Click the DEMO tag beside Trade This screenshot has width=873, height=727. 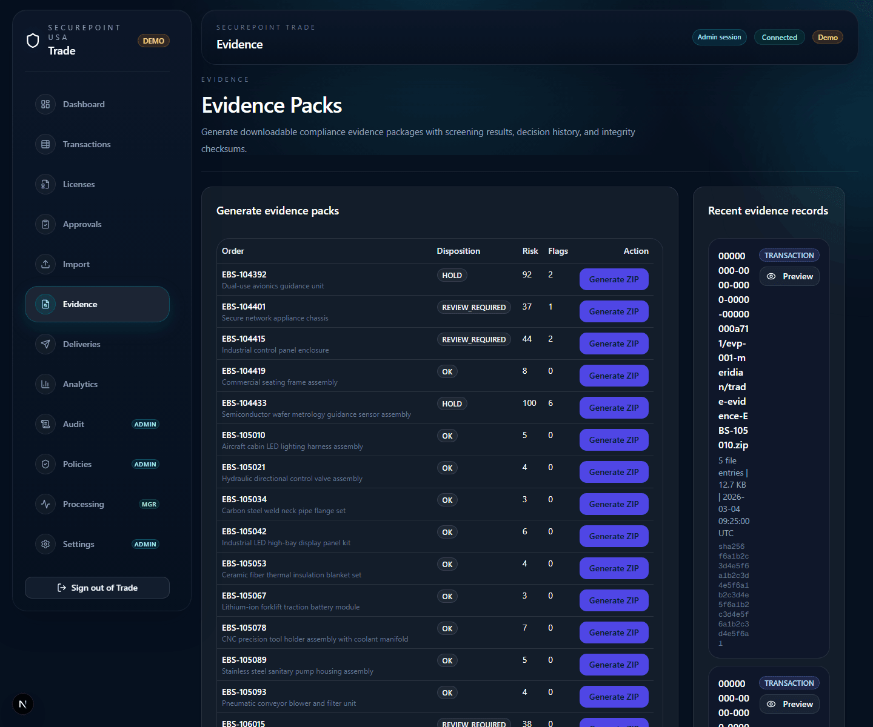[x=153, y=41]
